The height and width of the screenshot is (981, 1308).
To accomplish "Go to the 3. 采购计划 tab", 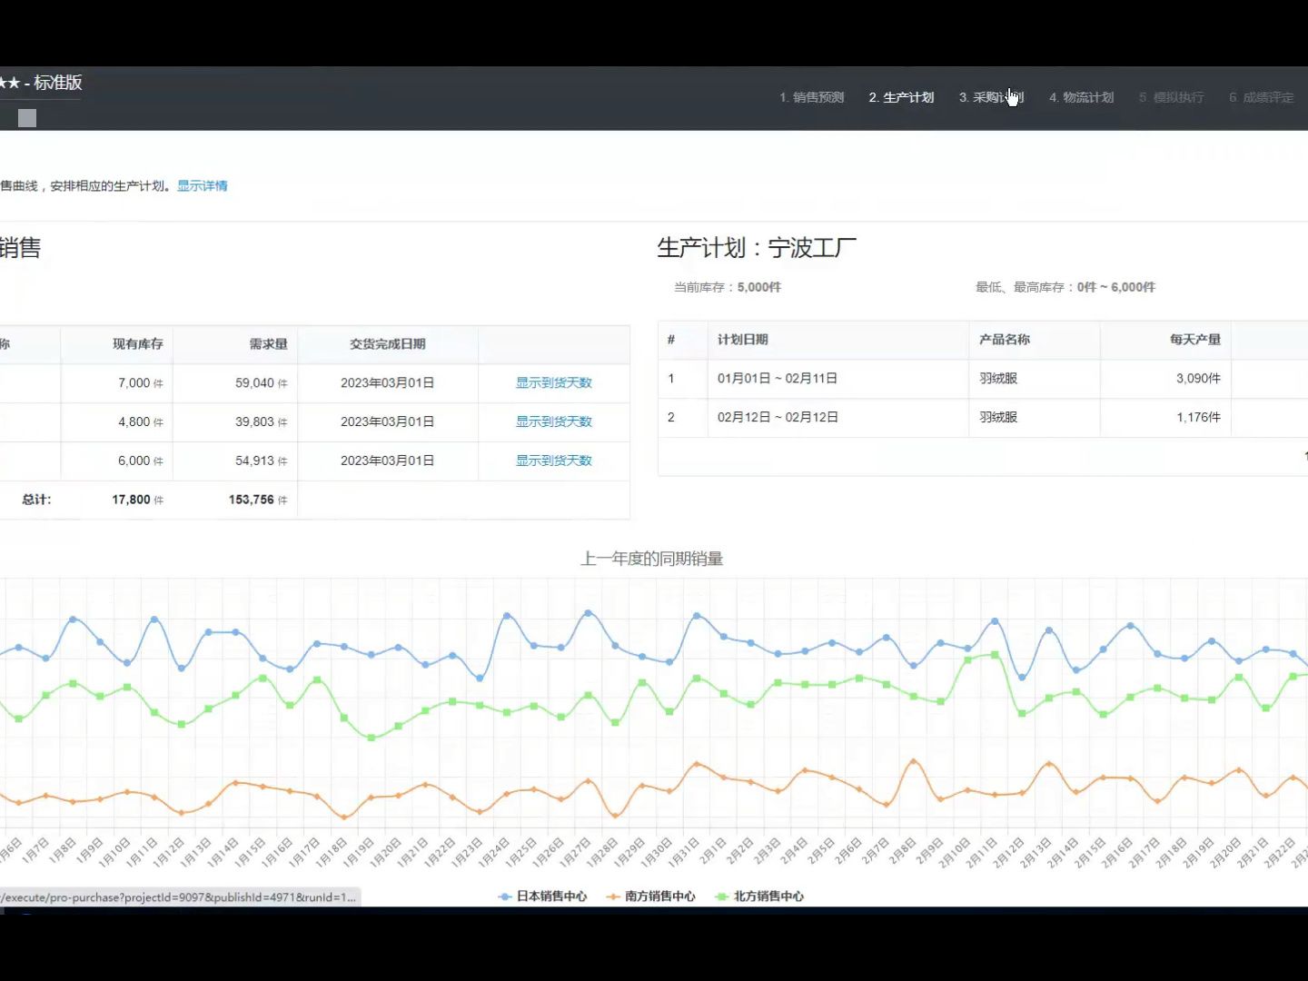I will tap(991, 97).
